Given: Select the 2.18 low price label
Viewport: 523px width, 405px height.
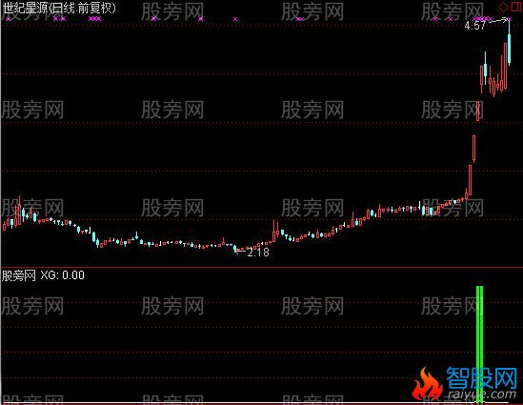Looking at the screenshot, I should [x=258, y=253].
